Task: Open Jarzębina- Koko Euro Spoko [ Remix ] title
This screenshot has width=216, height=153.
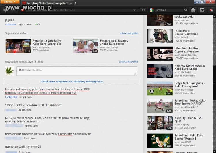Action: point(189,137)
